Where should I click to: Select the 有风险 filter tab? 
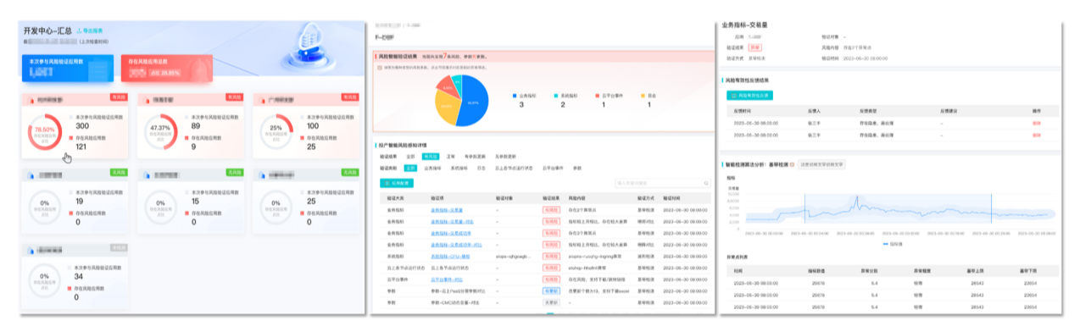tap(431, 157)
